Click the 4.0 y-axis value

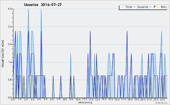coord(10,9)
